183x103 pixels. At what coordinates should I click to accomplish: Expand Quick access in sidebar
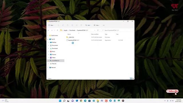[x=48, y=35]
